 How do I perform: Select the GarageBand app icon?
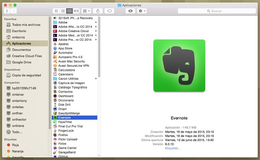[55, 152]
